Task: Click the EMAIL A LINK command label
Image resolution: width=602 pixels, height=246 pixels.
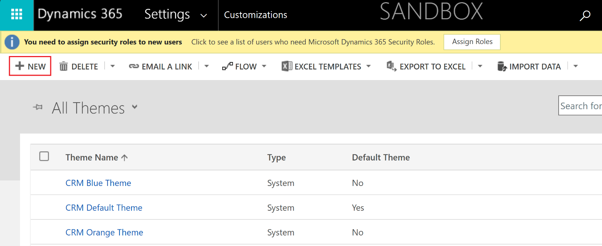Action: point(167,67)
